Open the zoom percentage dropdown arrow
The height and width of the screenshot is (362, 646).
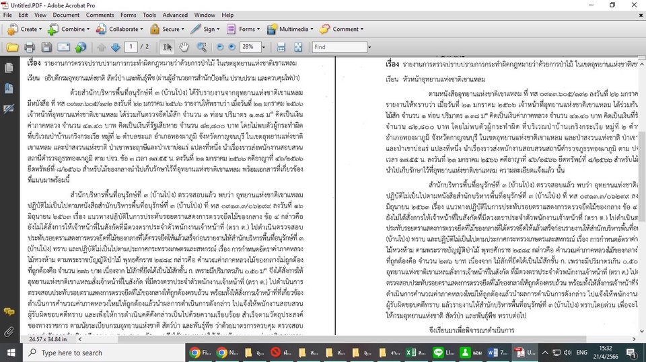264,47
